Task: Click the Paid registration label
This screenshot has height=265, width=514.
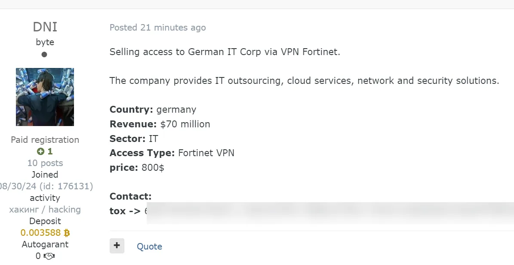Action: (45, 140)
